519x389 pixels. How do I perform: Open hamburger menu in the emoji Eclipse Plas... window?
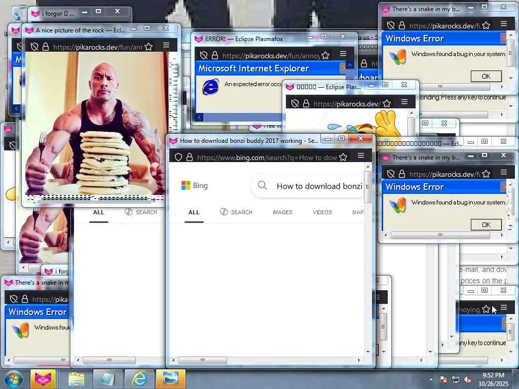(x=404, y=102)
